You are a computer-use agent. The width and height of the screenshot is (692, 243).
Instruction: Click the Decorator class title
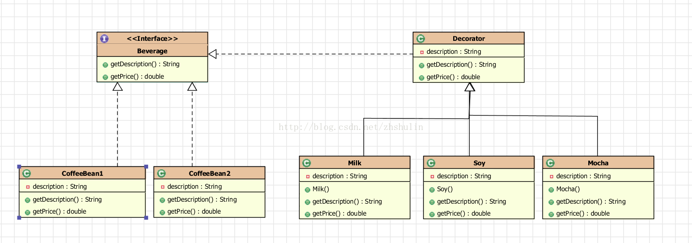pos(469,38)
